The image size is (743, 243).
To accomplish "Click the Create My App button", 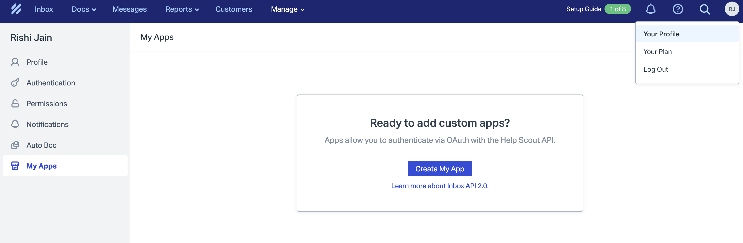I will coord(439,168).
